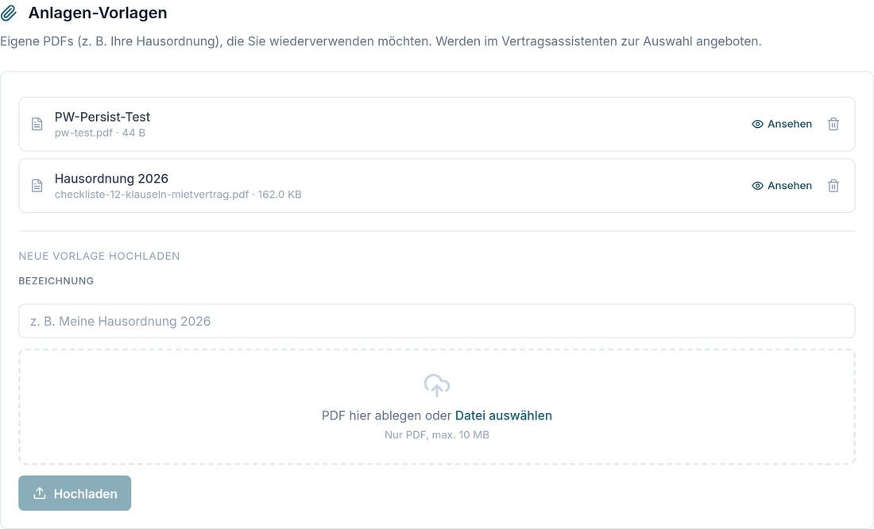The image size is (874, 529).
Task: Open file picker via Datei auswählen link
Action: click(x=503, y=416)
